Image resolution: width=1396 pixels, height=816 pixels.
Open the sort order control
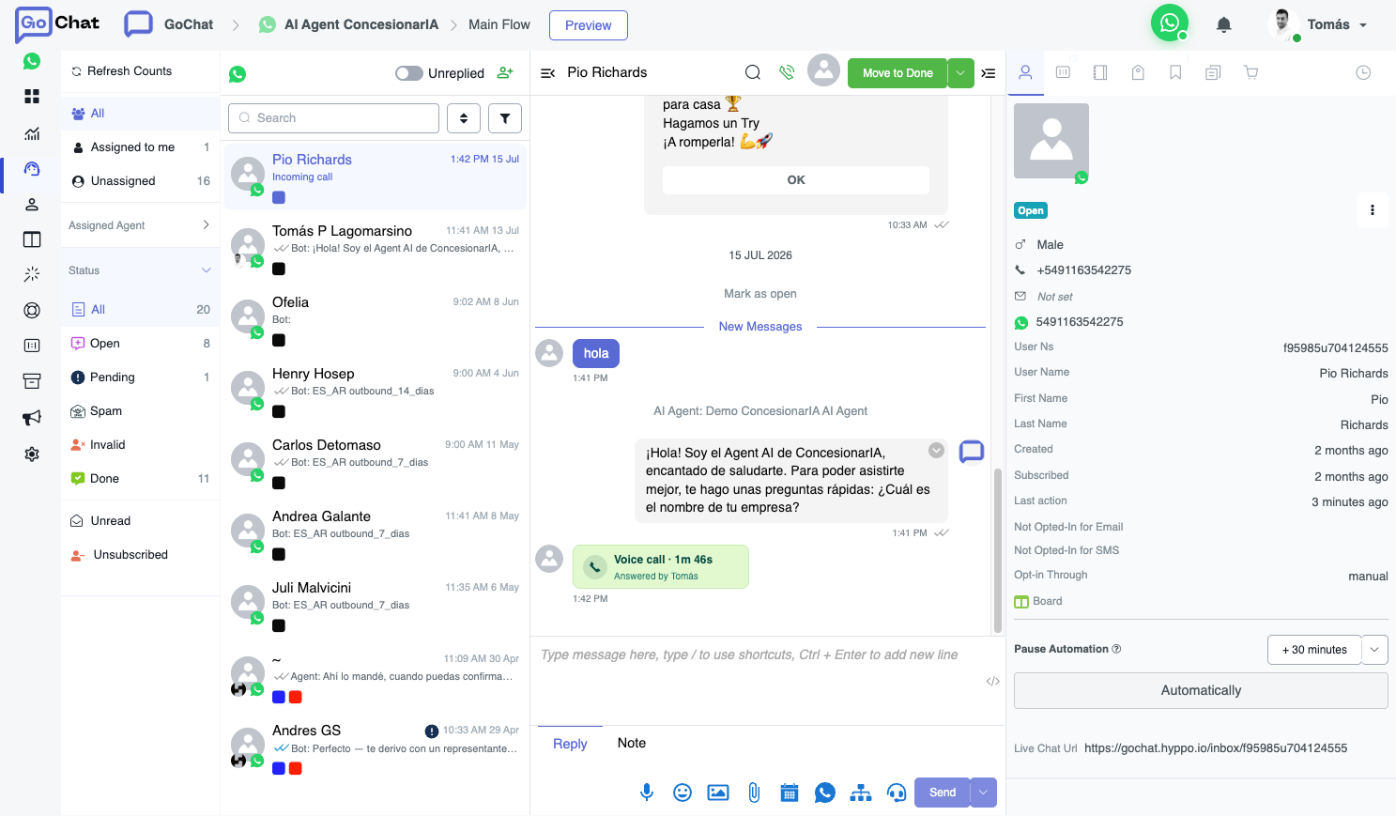click(x=464, y=118)
